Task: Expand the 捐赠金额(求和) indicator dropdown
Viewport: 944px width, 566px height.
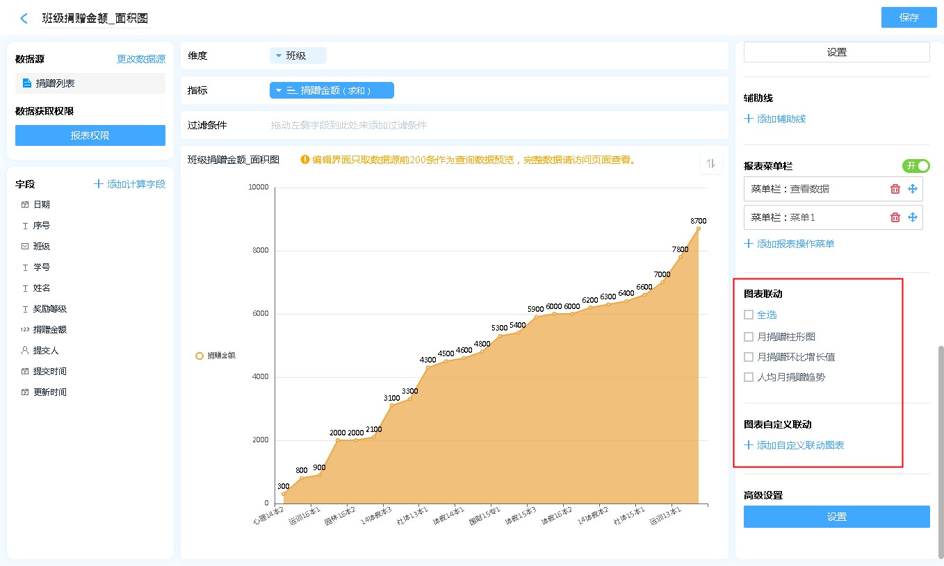Action: coord(332,90)
